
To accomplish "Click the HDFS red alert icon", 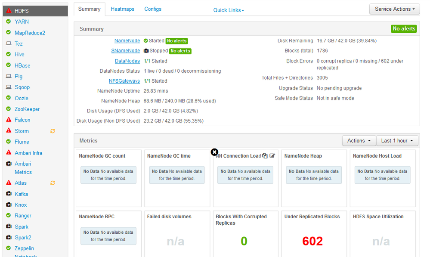I will (9, 11).
